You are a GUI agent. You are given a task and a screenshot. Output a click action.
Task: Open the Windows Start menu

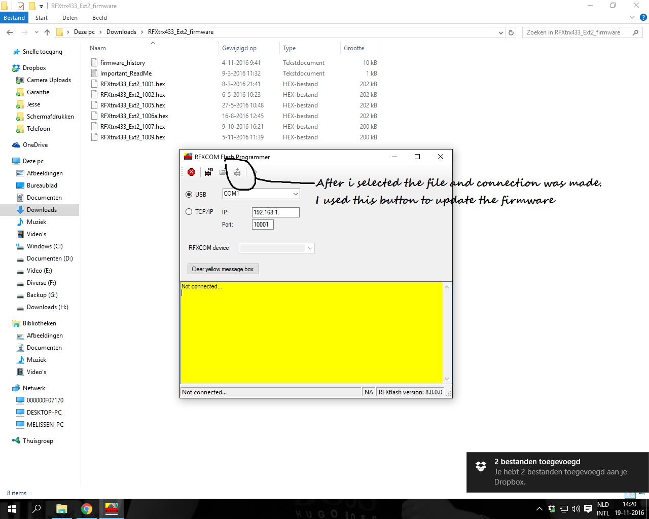pyautogui.click(x=12, y=509)
